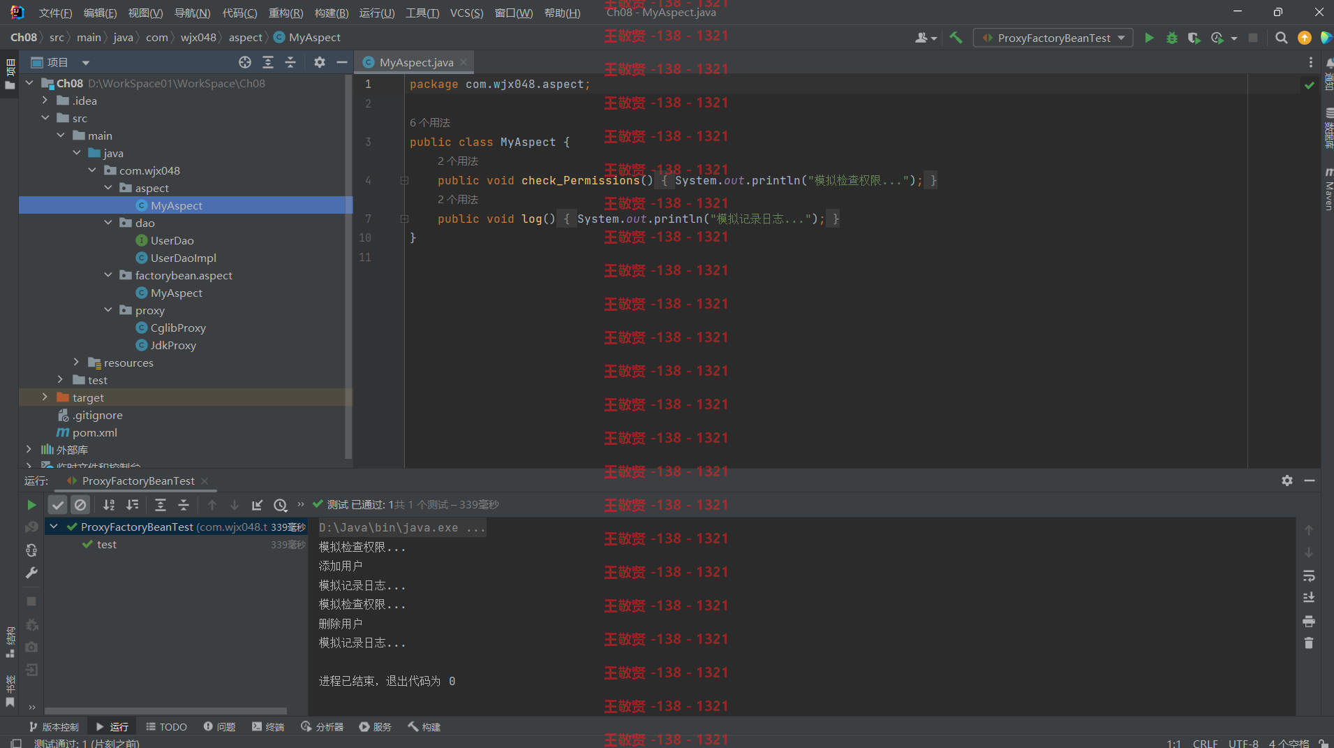The image size is (1334, 748).
Task: Open test history clock icon
Action: pos(281,504)
